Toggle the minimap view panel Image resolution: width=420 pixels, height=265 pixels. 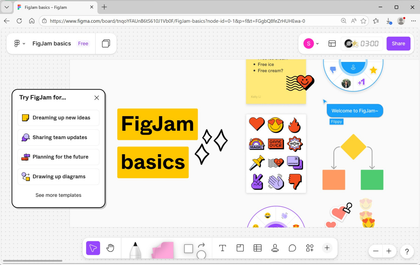tap(332, 43)
